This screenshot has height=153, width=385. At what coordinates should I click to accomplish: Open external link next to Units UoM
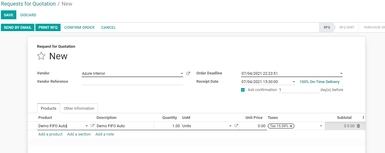point(236,126)
